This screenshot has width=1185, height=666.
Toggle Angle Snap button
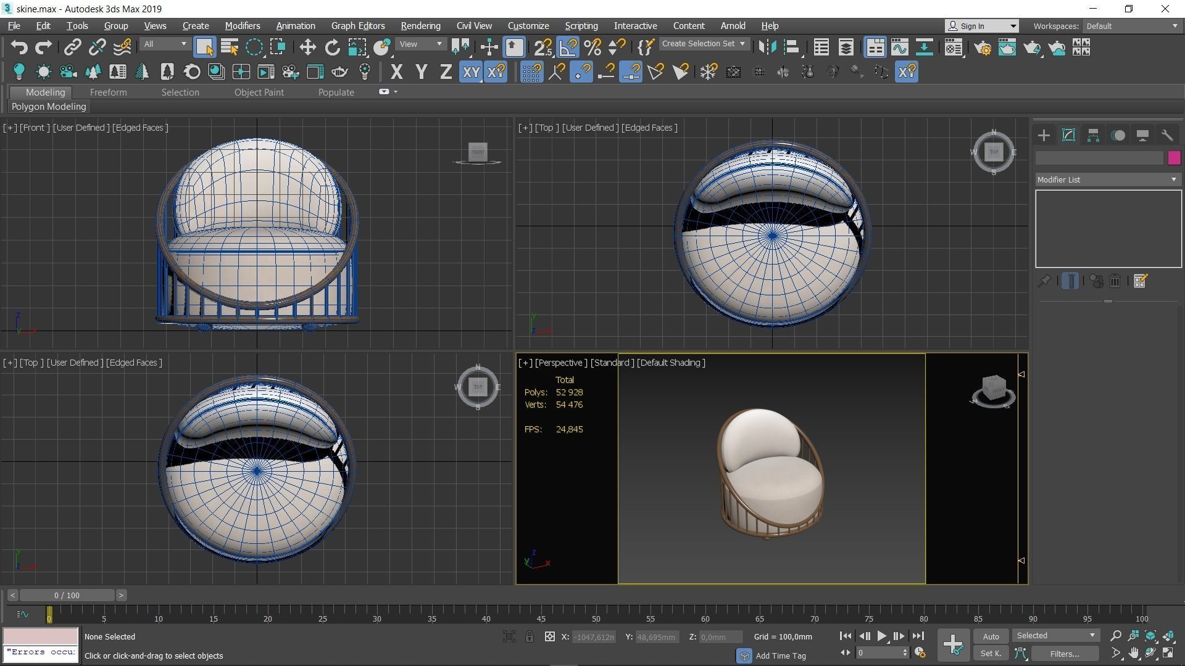click(568, 47)
